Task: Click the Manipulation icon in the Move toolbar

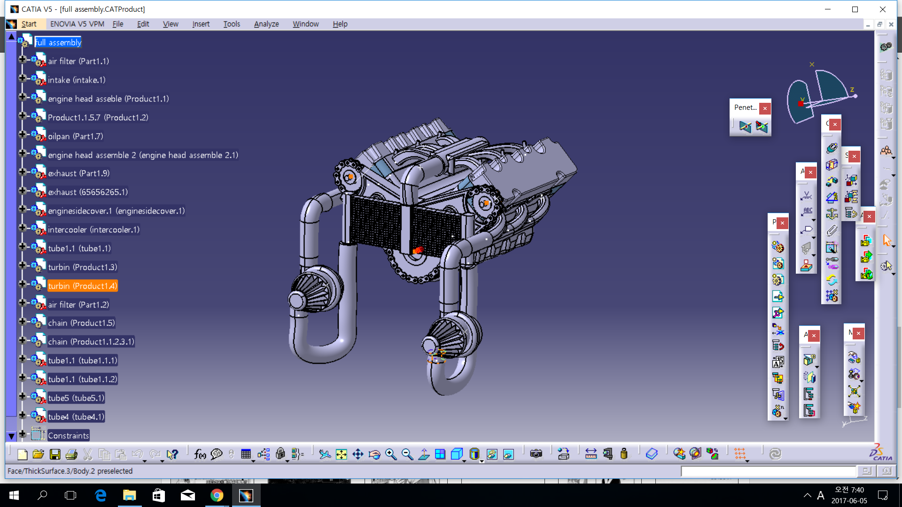Action: click(854, 358)
